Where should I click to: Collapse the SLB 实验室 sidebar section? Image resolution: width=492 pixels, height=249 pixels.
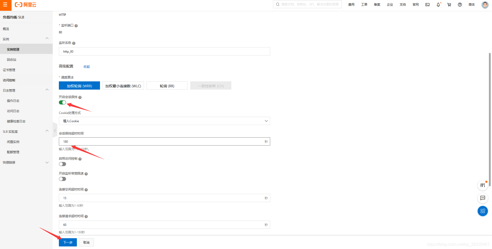47,131
